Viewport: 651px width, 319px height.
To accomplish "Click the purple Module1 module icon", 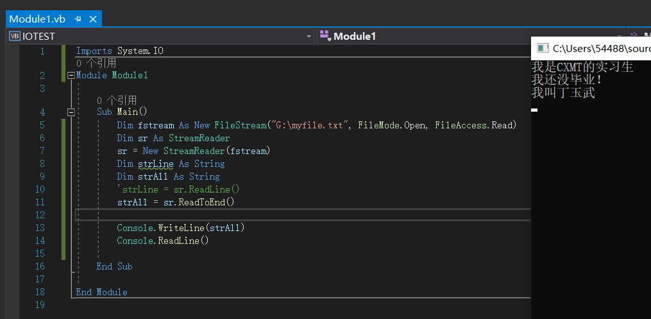I will 325,36.
